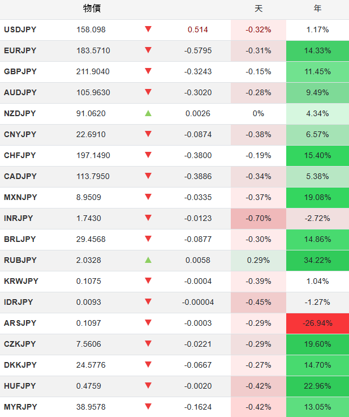This screenshot has width=349, height=417.
Task: Click the red down arrow for INRJPY
Action: click(x=148, y=218)
